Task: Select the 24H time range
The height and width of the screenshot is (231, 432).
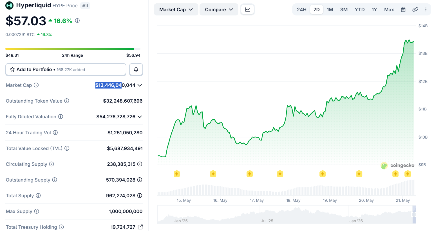Action: 302,10
